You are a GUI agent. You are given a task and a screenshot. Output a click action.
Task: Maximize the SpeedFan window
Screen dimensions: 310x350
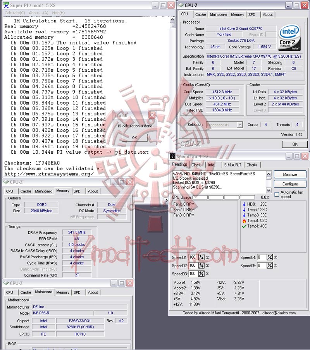click(x=297, y=156)
